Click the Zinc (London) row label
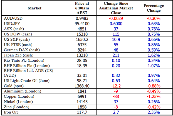The width and height of the screenshot is (173, 116). click(16, 107)
